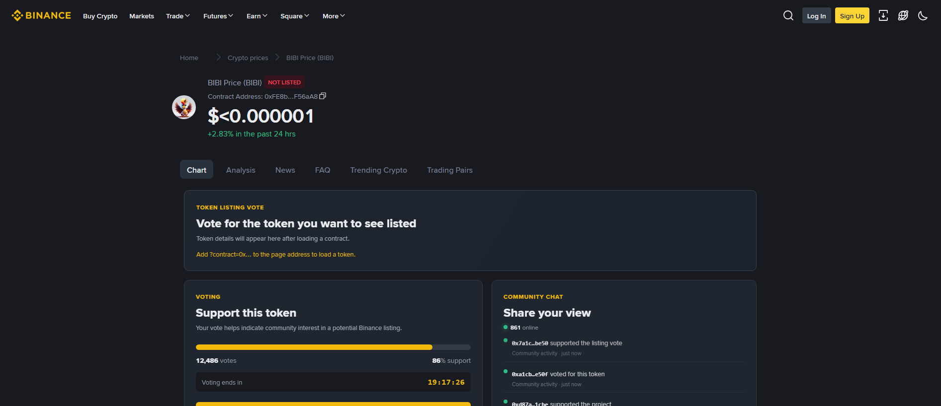Open the language globe icon
This screenshot has height=406, width=941.
(903, 16)
